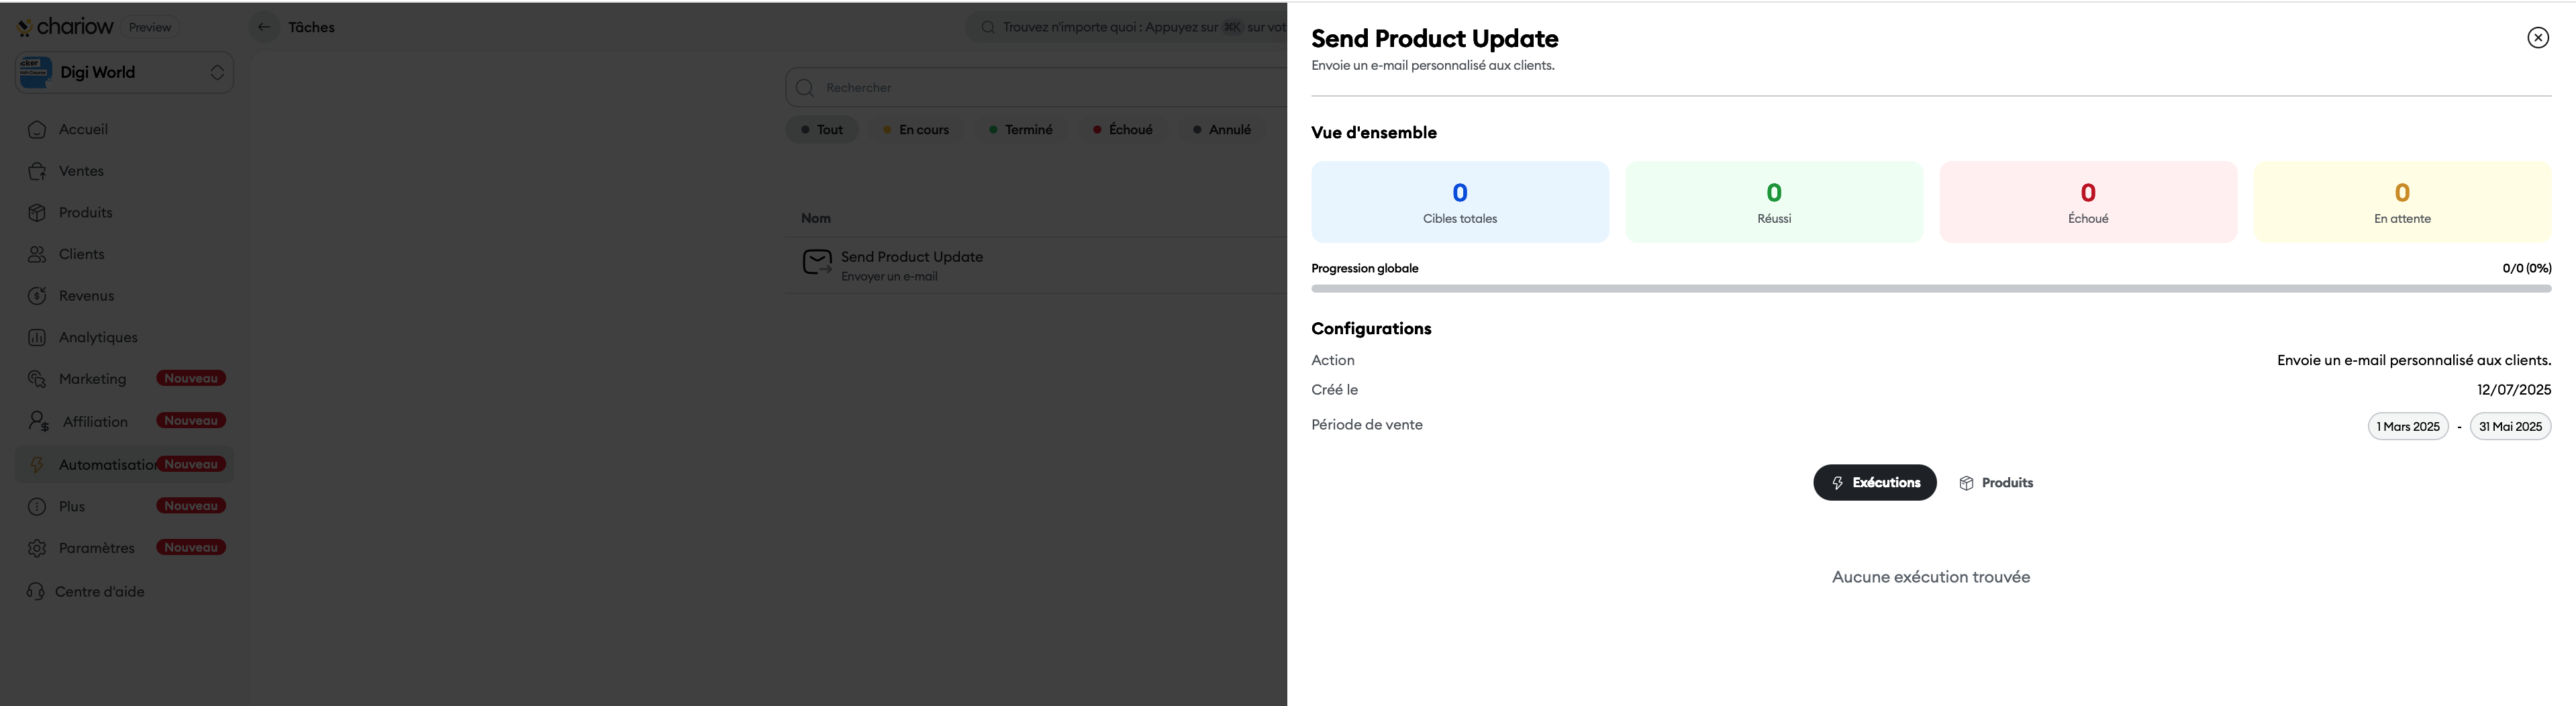Screen dimensions: 2576x706
Task: Click the Revenus coin icon
Action: (37, 296)
